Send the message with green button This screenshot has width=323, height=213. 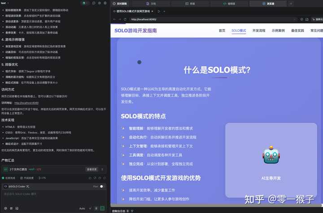coord(102,208)
